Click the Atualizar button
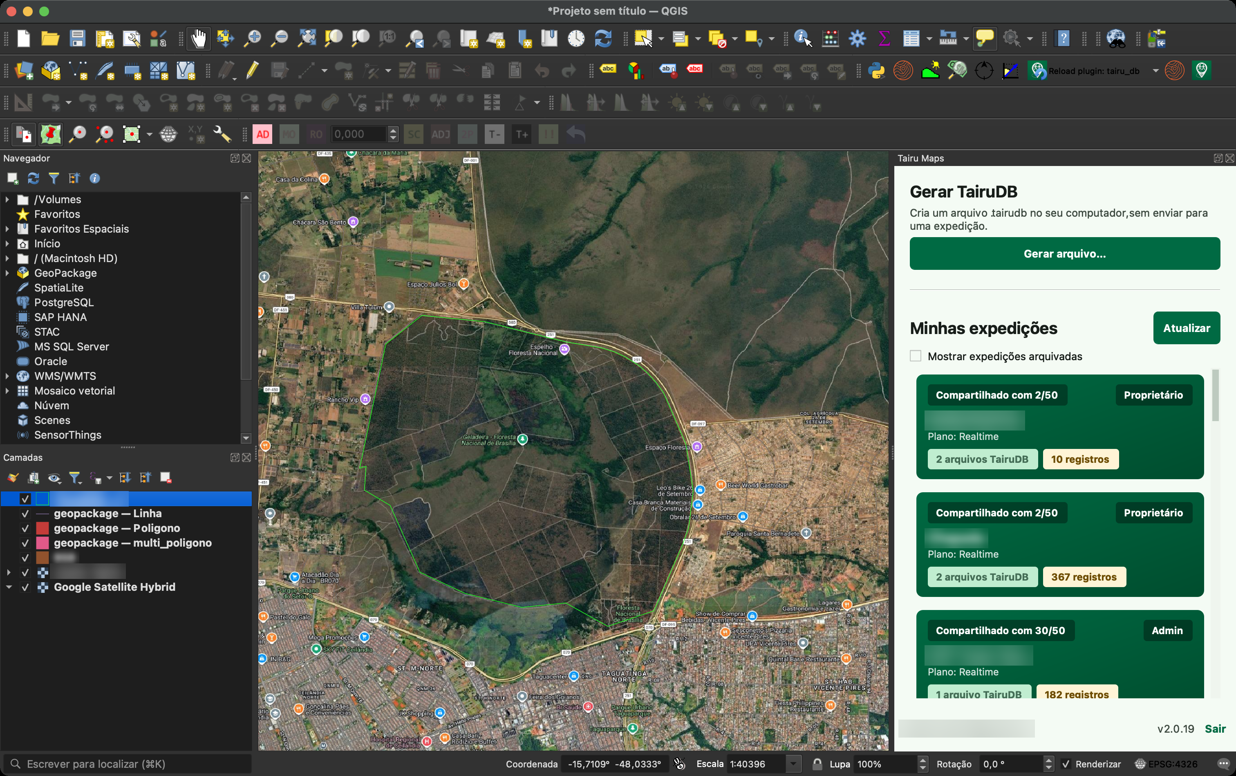 (1186, 328)
